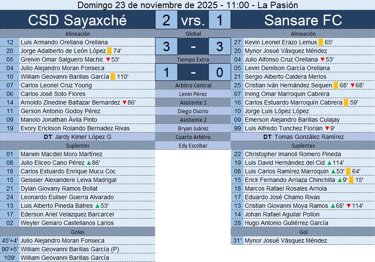Select the Sansare FC team header
This screenshot has height=262, width=375.
303,20
